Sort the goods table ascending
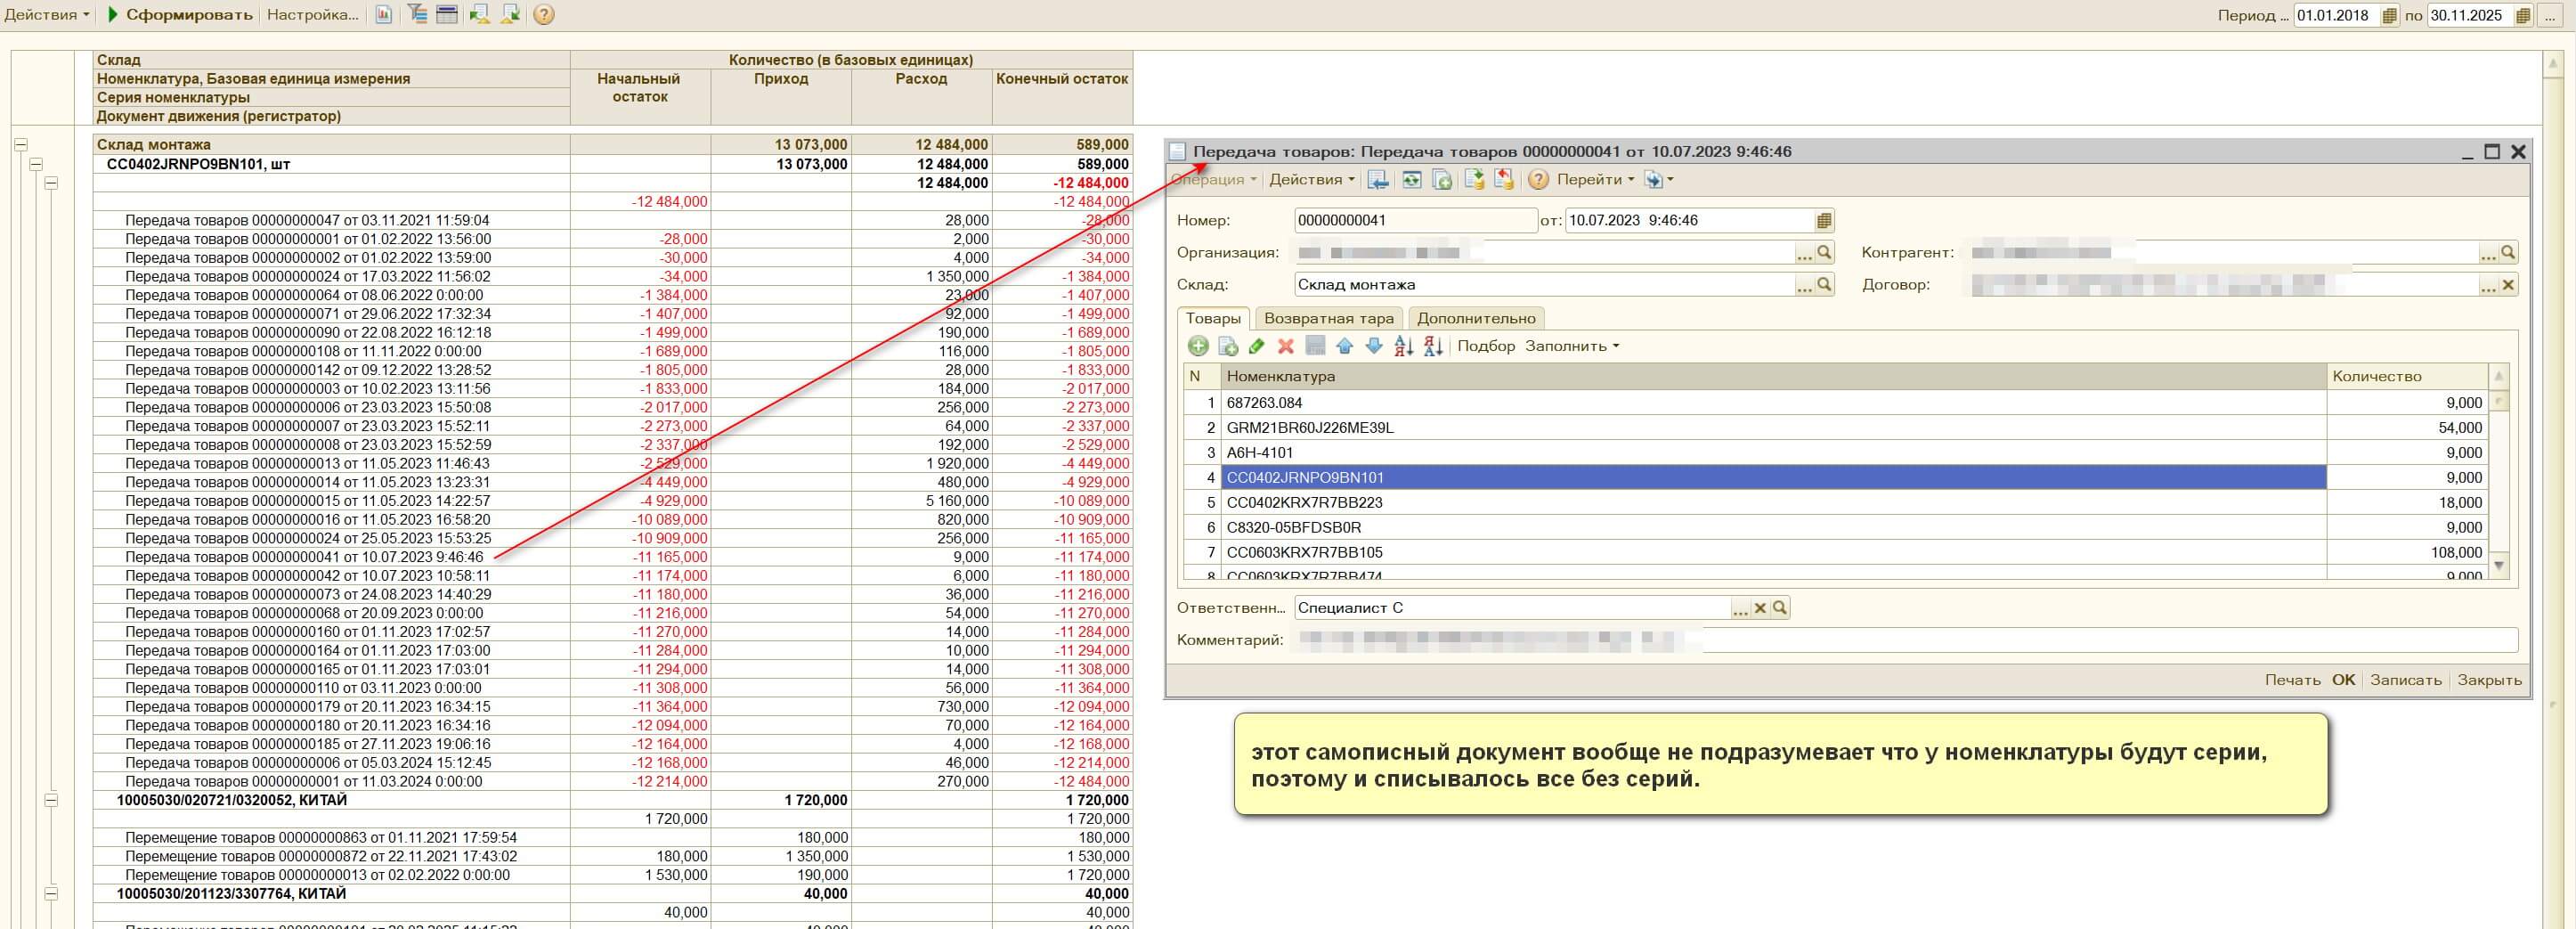The image size is (2576, 929). pyautogui.click(x=1403, y=346)
